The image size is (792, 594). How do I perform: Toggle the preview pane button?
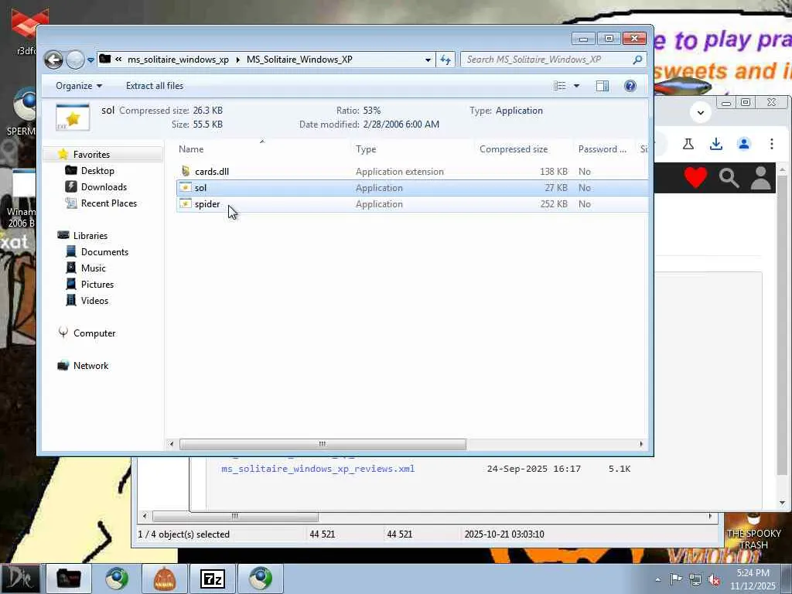pos(602,86)
